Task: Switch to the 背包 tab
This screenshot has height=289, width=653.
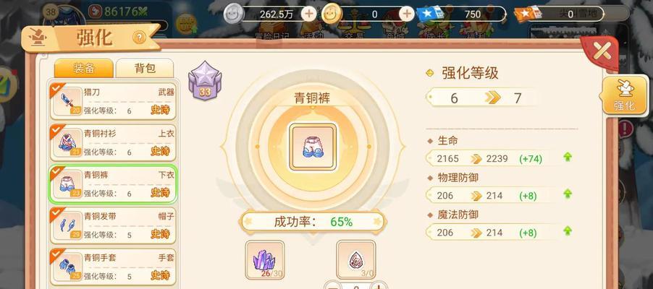Action: click(x=145, y=68)
